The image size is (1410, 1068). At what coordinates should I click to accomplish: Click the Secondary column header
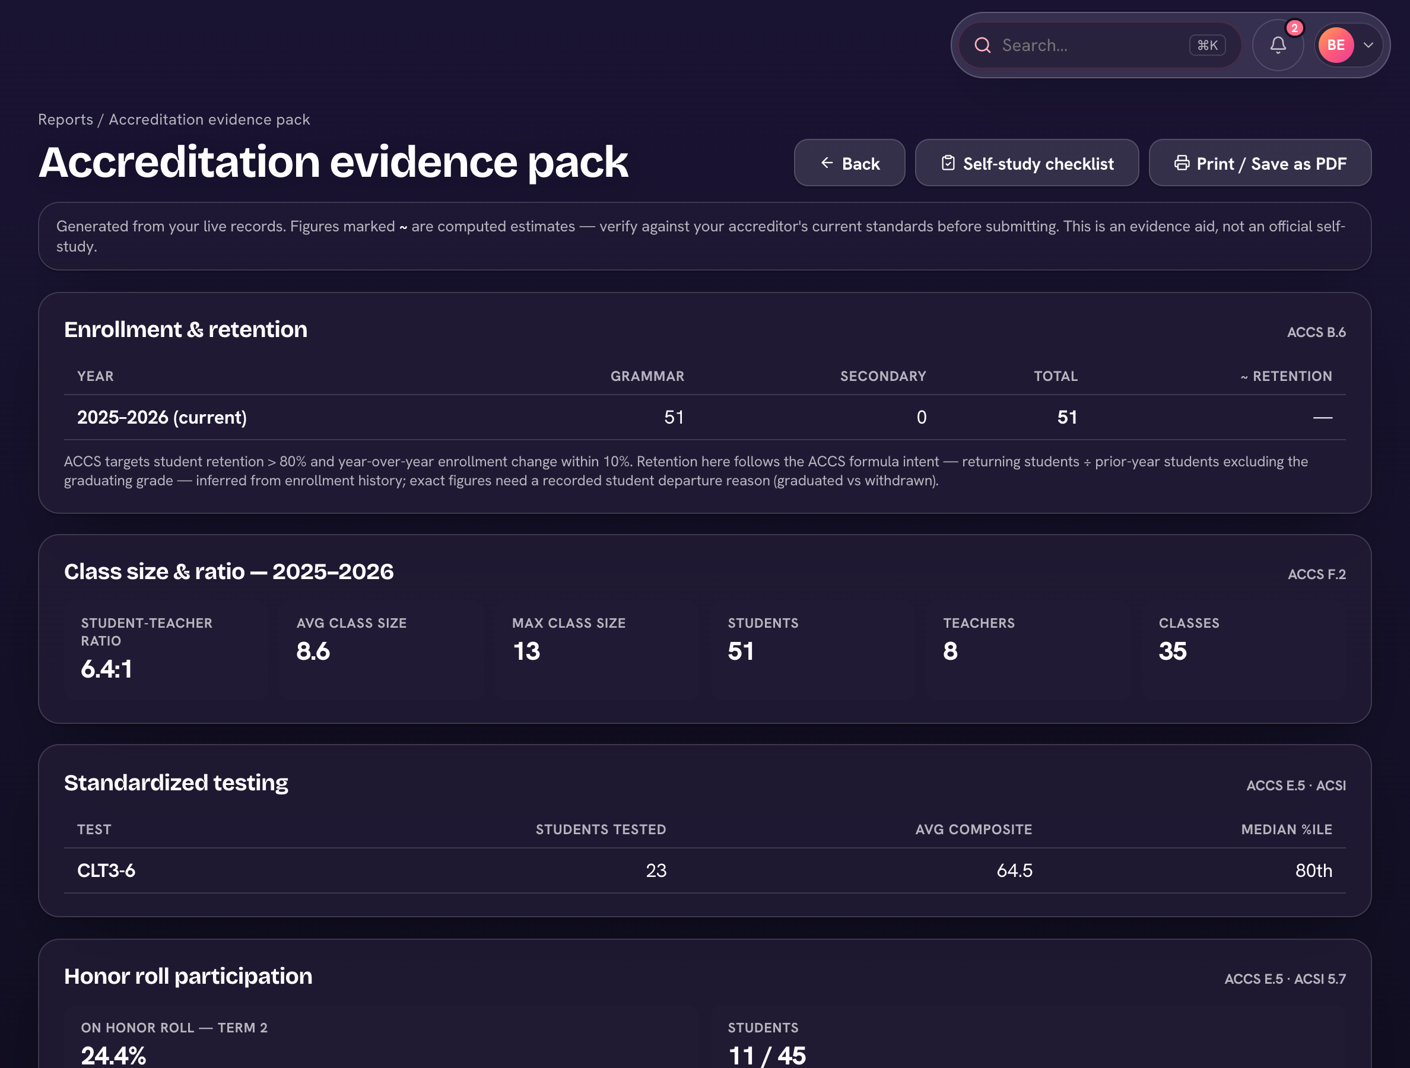[883, 377]
